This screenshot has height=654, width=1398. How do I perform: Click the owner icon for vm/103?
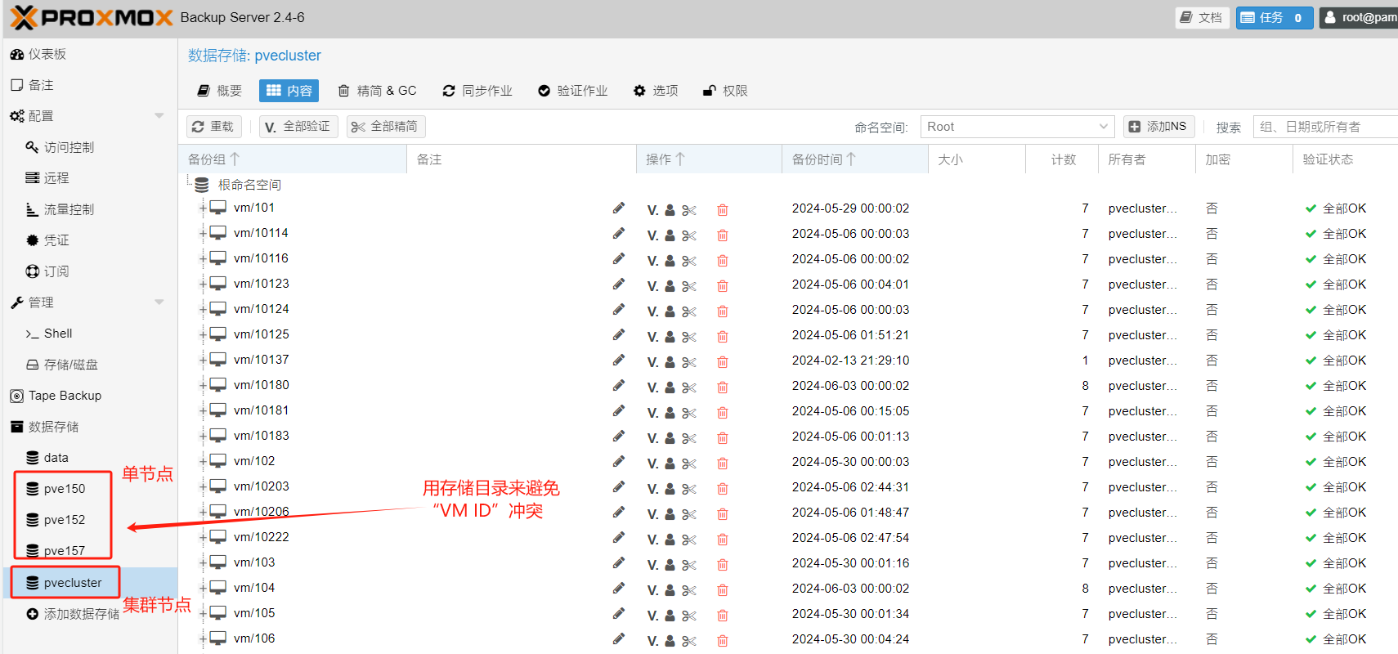(670, 565)
